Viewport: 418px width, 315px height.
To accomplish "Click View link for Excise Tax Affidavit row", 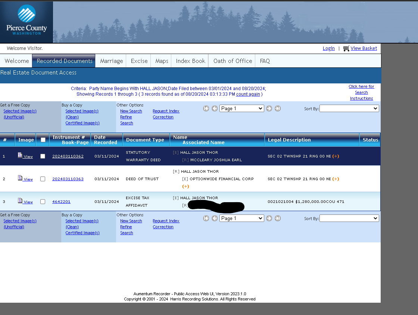I will (x=28, y=202).
